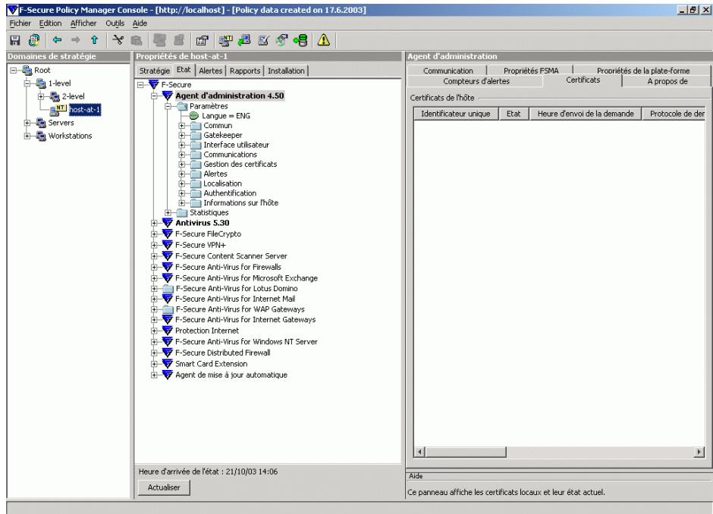The image size is (713, 514).
Task: Click the Etat column header in certificates
Action: pos(514,114)
